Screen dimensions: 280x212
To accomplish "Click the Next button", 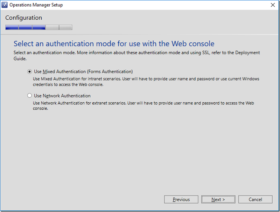I will (218, 199).
